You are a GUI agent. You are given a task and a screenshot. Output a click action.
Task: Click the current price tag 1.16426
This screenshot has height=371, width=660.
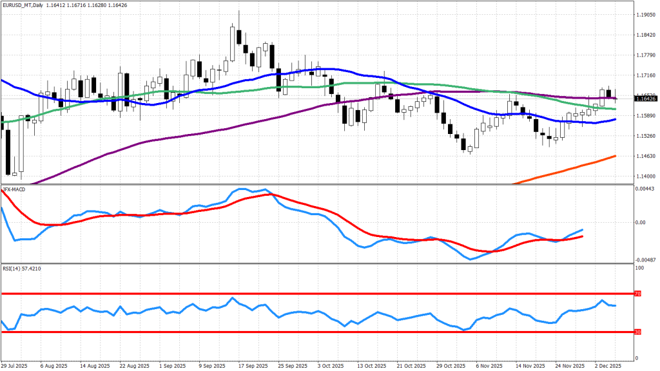click(645, 99)
